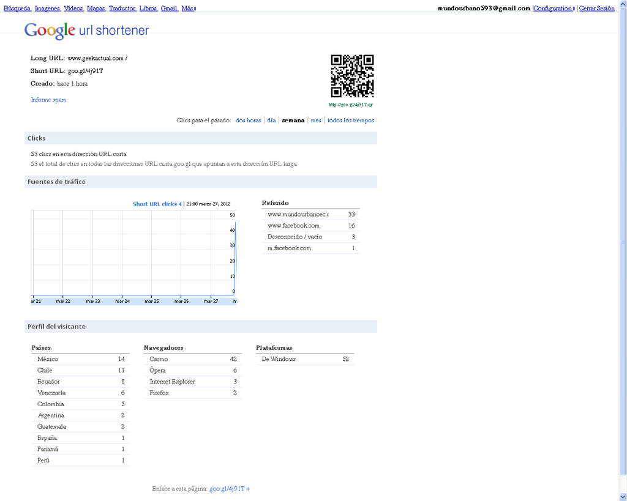Click the scrollbar down arrow
This screenshot has height=501, width=627.
pyautogui.click(x=623, y=496)
